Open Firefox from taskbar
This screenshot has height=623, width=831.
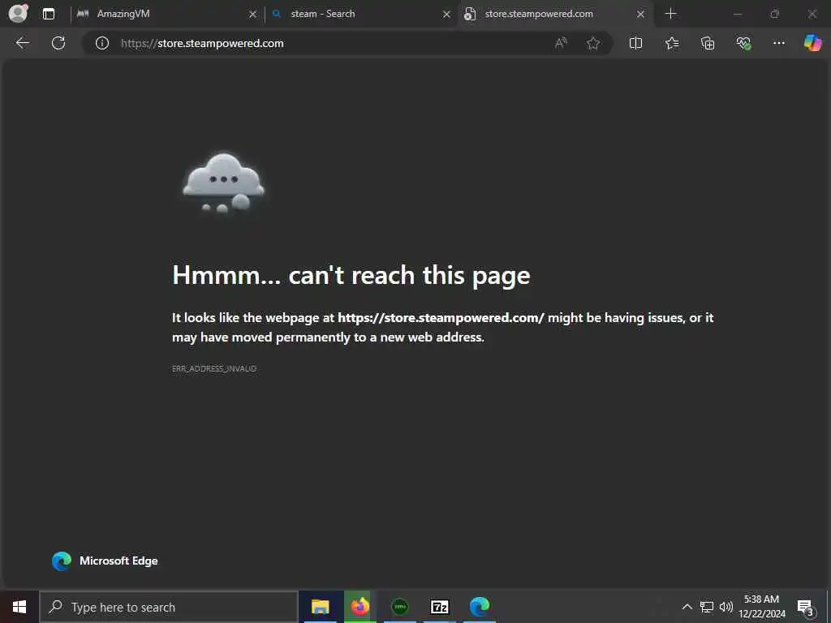(x=360, y=607)
